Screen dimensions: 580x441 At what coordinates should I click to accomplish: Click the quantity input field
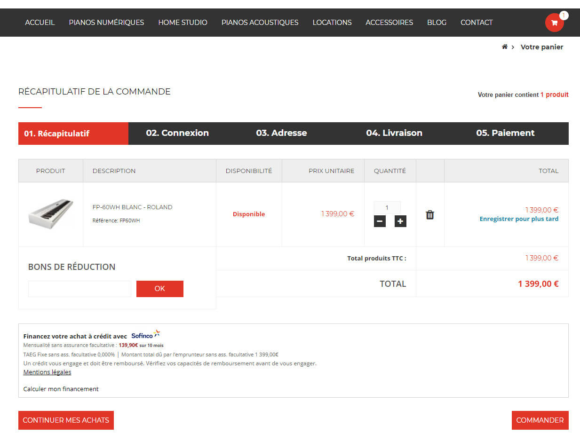pyautogui.click(x=387, y=207)
